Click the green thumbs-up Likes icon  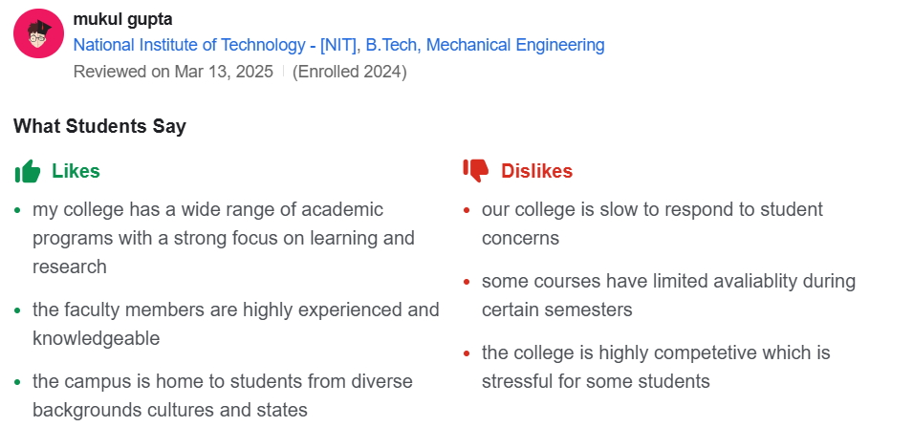[28, 171]
